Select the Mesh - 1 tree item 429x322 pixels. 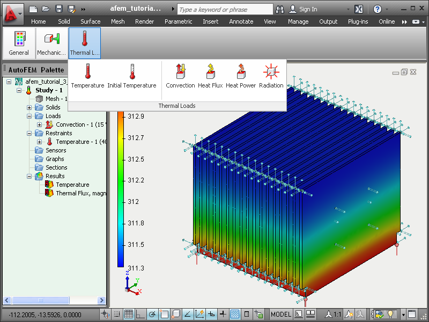[56, 99]
